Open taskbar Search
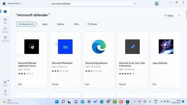This screenshot has height=105, width=187. [63, 102]
